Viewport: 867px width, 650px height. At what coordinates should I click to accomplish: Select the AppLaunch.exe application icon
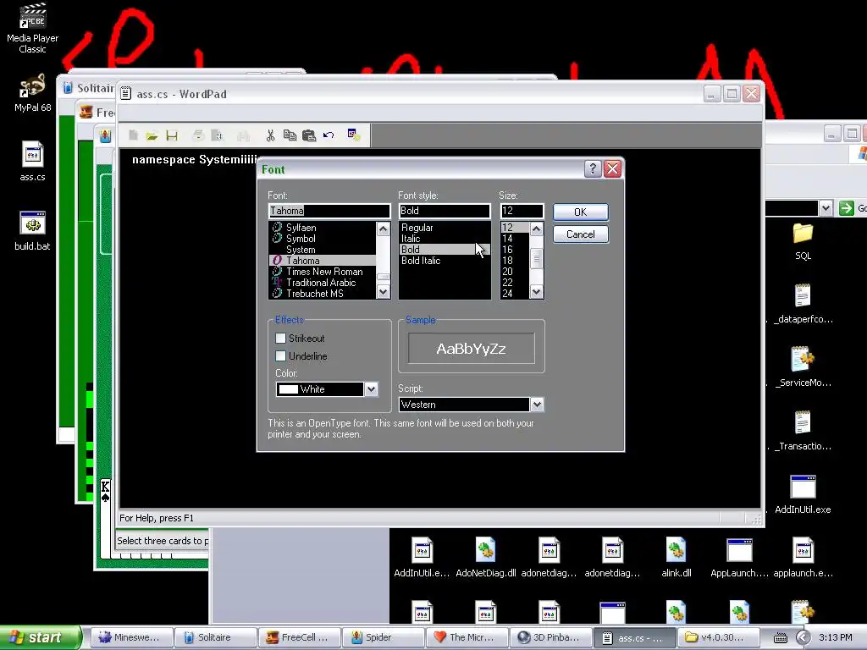(739, 558)
